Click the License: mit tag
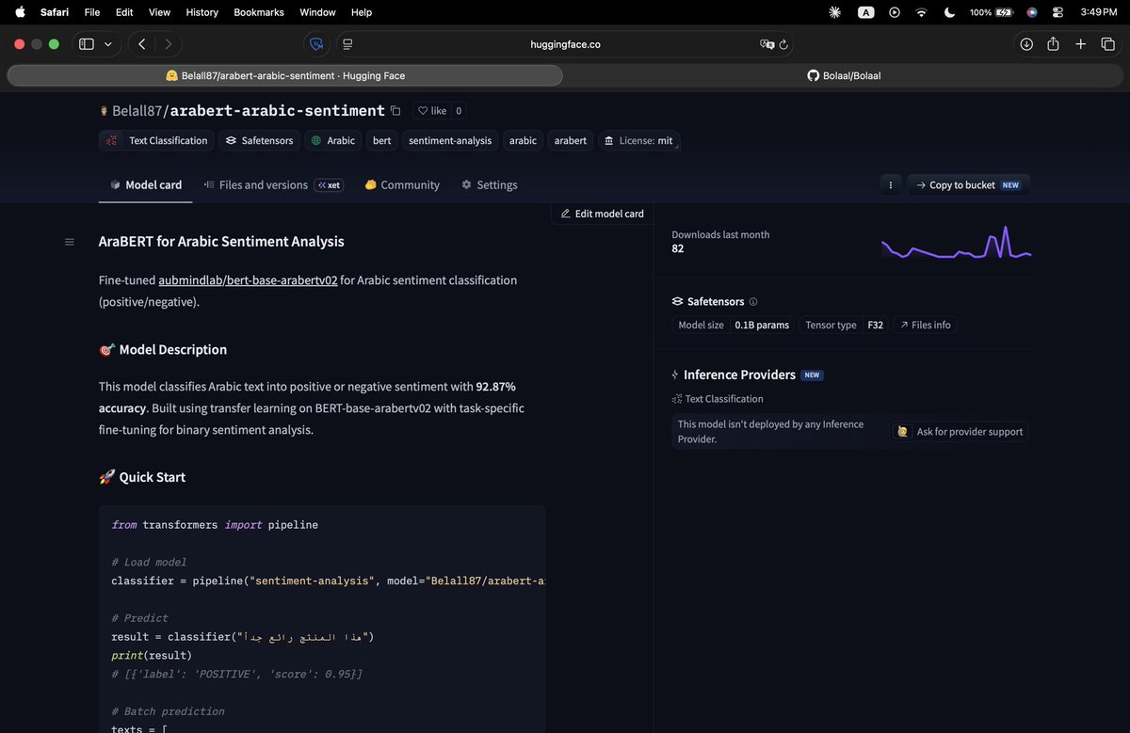Viewport: 1130px width, 733px height. pos(638,140)
